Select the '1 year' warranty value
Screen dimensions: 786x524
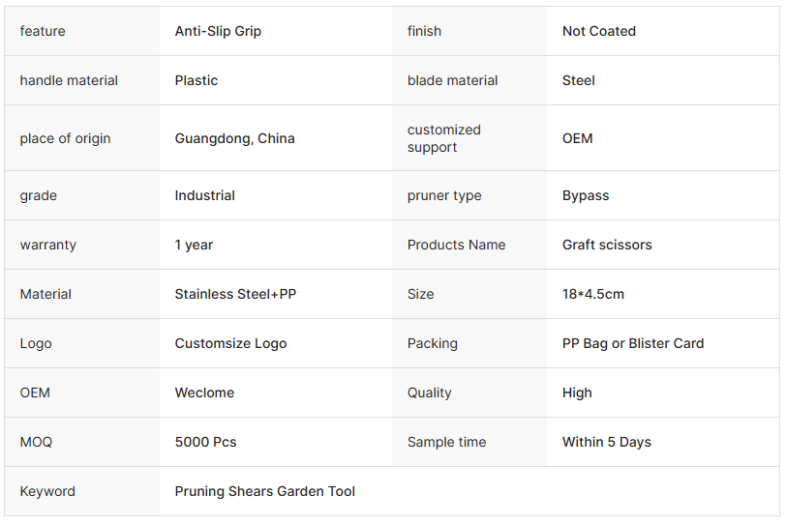[x=194, y=245]
